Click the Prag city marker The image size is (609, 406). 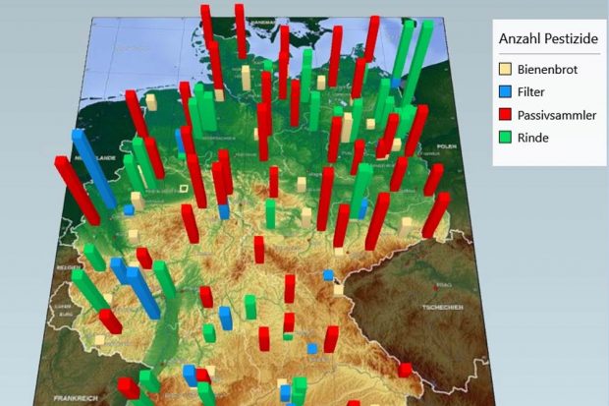tap(437, 284)
